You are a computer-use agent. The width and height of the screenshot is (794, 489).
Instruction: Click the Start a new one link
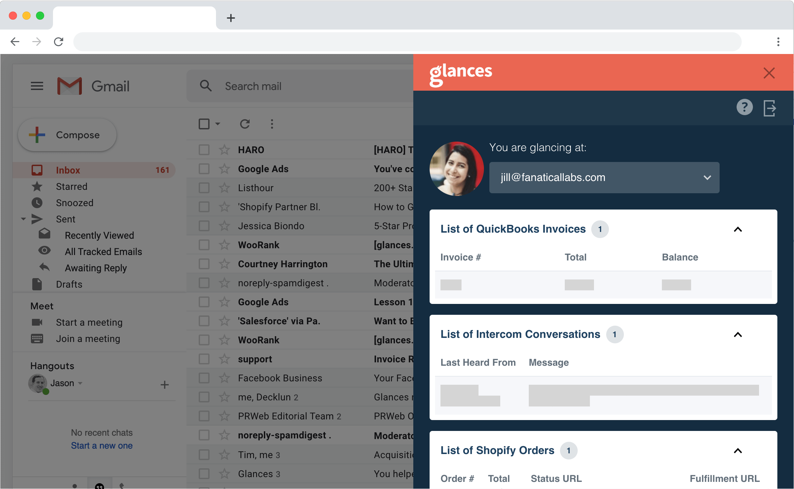click(102, 446)
